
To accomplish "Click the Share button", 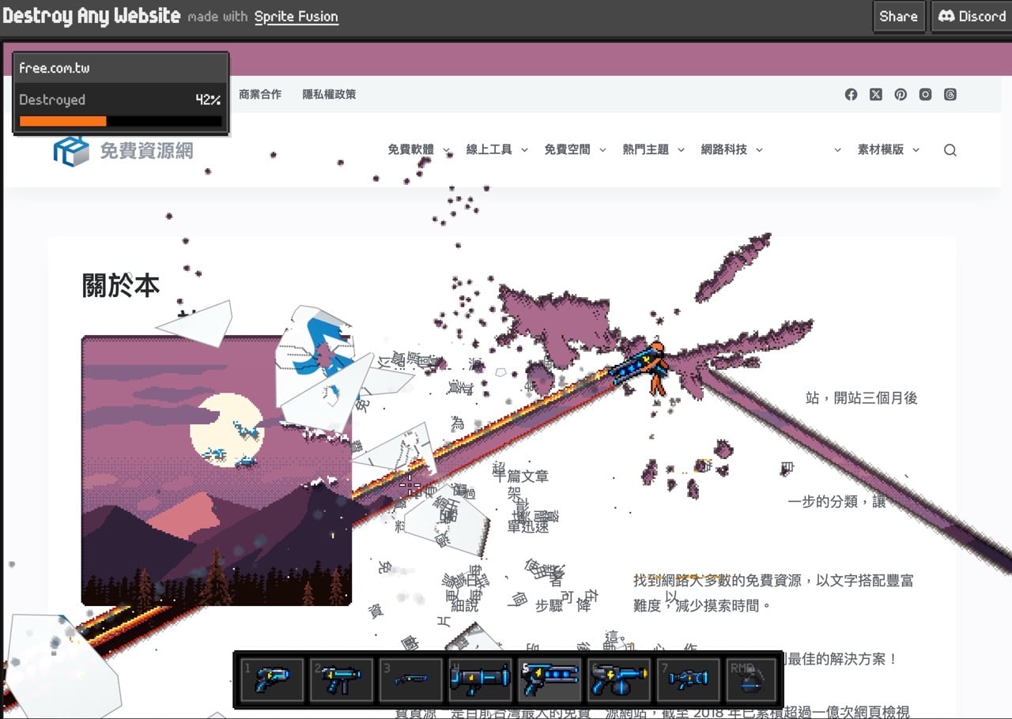I will point(898,17).
